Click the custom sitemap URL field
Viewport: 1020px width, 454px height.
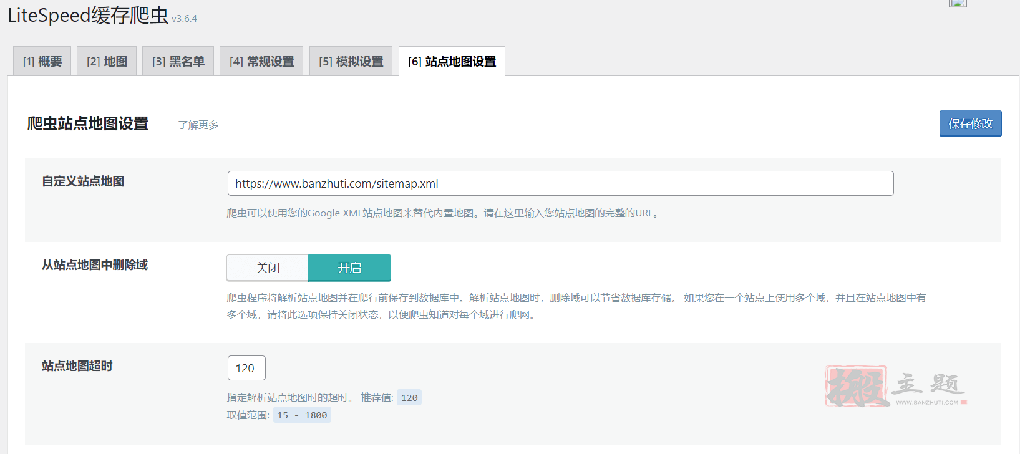[x=560, y=183]
